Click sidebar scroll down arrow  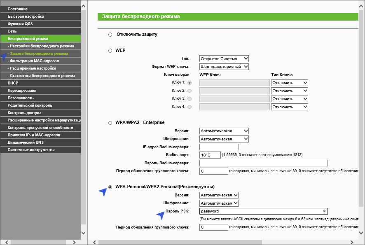84,233
